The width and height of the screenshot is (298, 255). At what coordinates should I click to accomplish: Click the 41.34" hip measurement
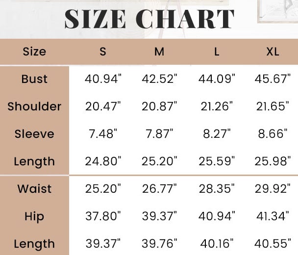273,216
